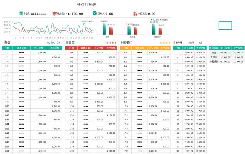Click the green checkmark icon beside 今日收入

95,13
